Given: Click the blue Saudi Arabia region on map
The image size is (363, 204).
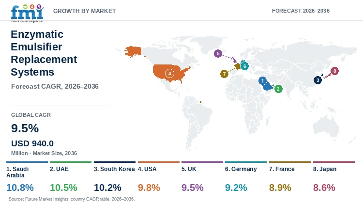Looking at the screenshot, I should pyautogui.click(x=267, y=86).
